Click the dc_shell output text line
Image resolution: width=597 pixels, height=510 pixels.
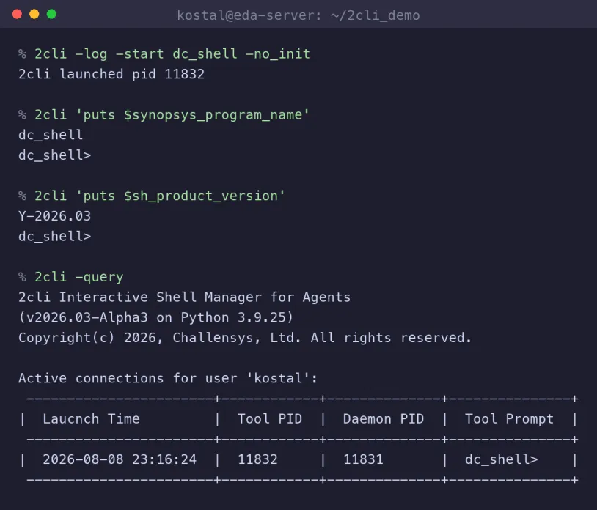tap(51, 135)
